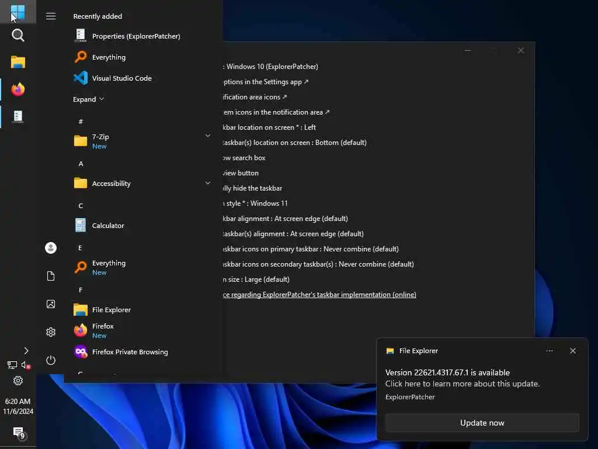598x449 pixels.
Task: Open File Explorer from the taskbar
Action: pos(18,62)
